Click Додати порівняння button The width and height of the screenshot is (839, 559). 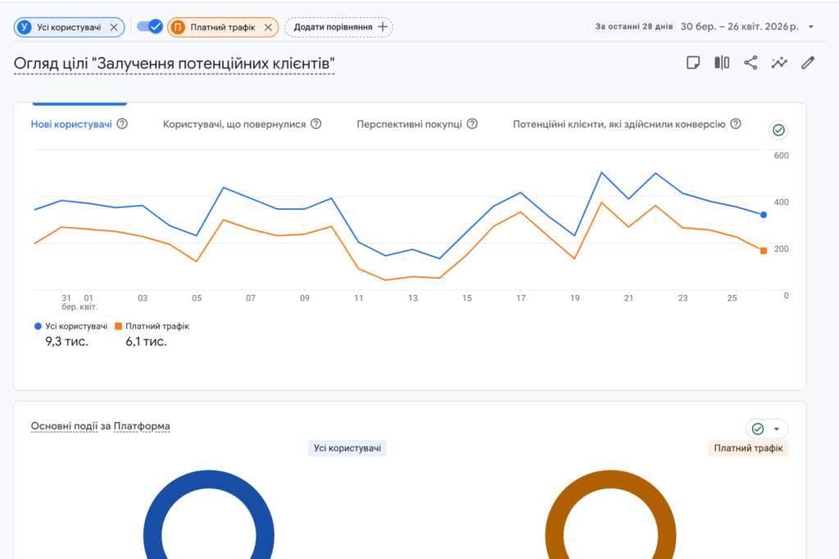(x=338, y=27)
